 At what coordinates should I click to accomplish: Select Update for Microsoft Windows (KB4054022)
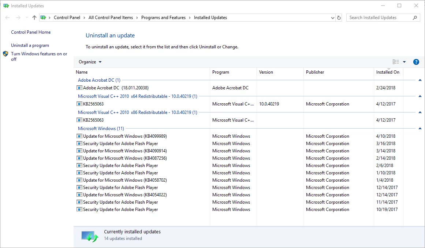tap(125, 195)
